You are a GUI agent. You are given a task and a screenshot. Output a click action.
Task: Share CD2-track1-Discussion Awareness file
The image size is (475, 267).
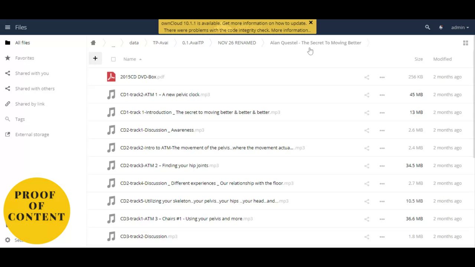coord(367,131)
